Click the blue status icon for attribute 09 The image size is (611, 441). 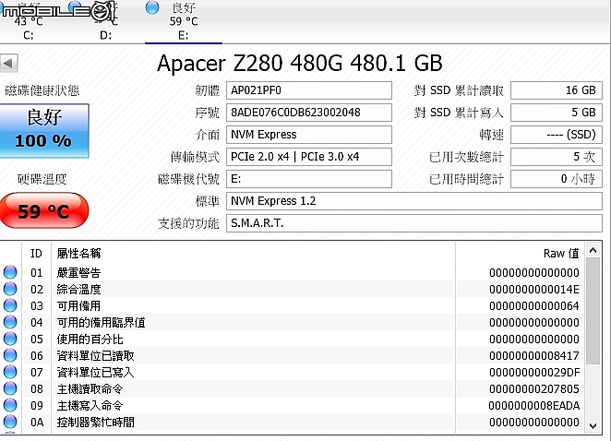[10, 405]
